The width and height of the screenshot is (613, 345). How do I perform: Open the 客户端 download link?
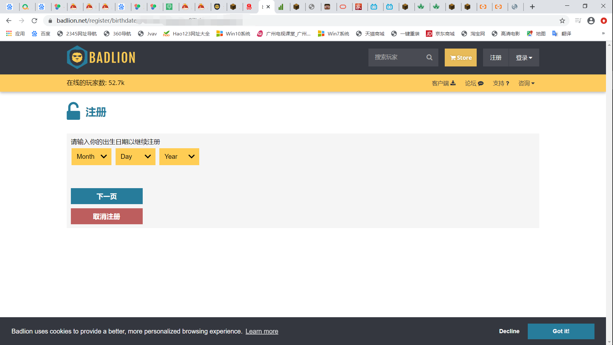[x=443, y=83]
